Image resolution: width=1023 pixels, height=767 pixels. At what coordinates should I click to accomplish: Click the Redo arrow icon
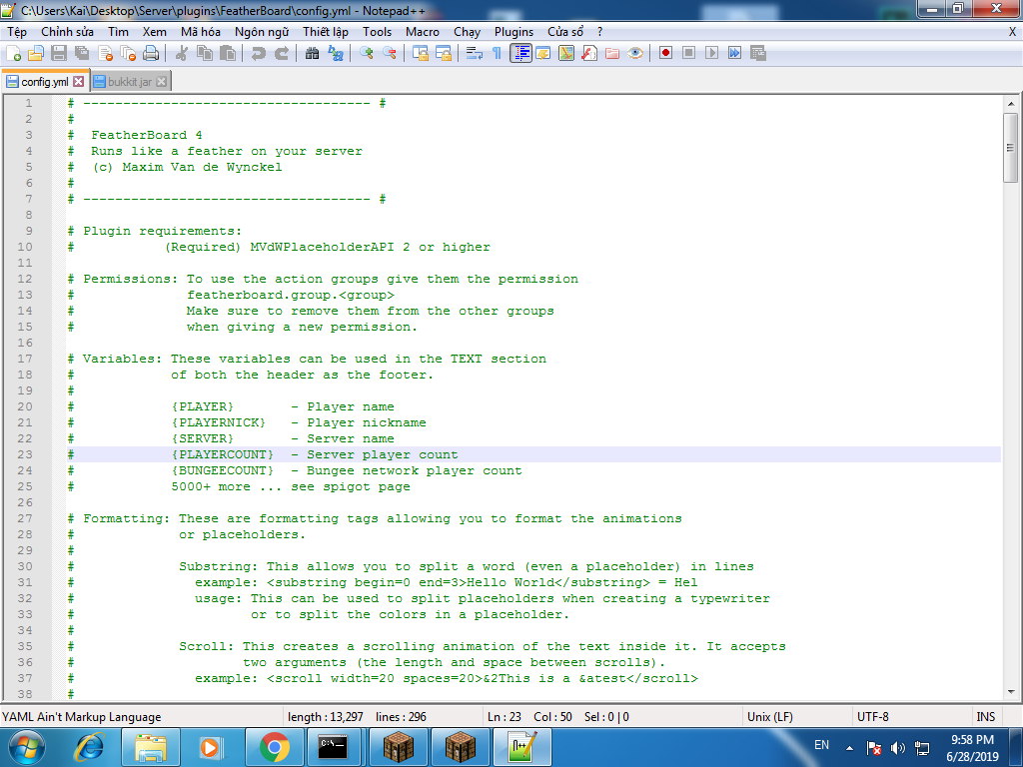(x=281, y=54)
